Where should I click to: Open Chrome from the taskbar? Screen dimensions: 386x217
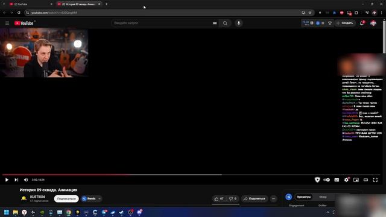coord(68,212)
